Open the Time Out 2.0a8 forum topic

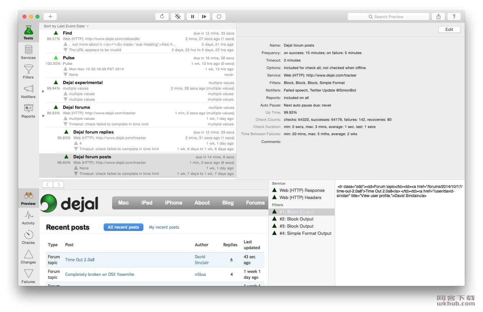point(80,260)
